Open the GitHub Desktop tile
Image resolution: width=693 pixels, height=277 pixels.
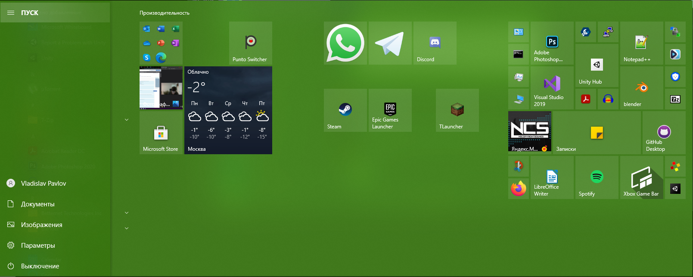click(x=664, y=133)
